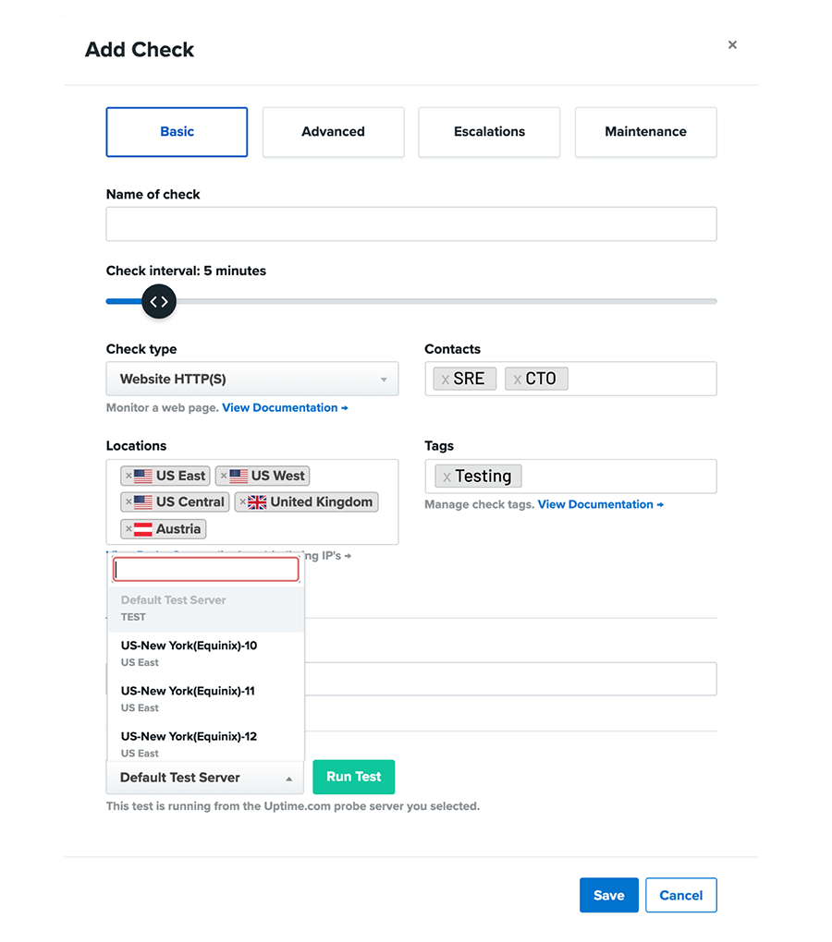Click the Save button
Image resolution: width=832 pixels, height=942 pixels.
pyautogui.click(x=609, y=895)
